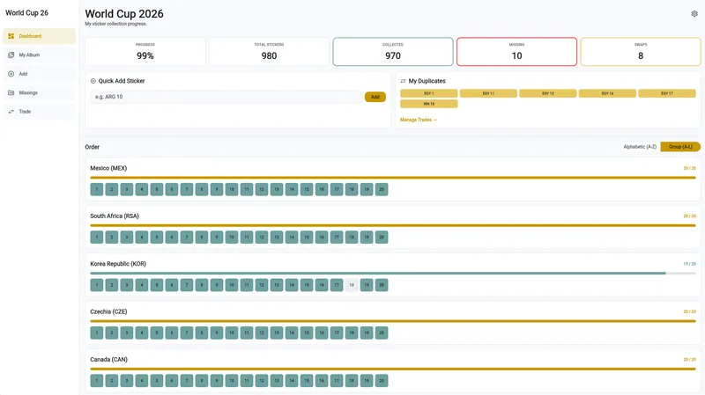Toggle Korea Republic sticker 3

(x=127, y=285)
